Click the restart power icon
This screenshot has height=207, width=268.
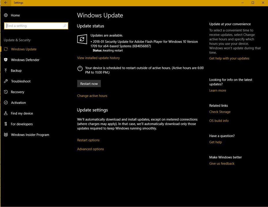tap(80, 68)
